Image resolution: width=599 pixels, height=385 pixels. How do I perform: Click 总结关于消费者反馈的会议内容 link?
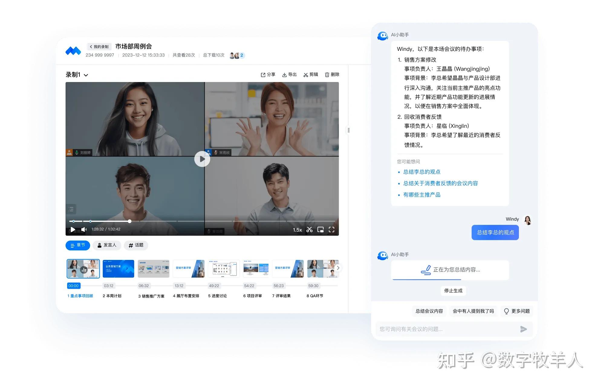pyautogui.click(x=440, y=183)
